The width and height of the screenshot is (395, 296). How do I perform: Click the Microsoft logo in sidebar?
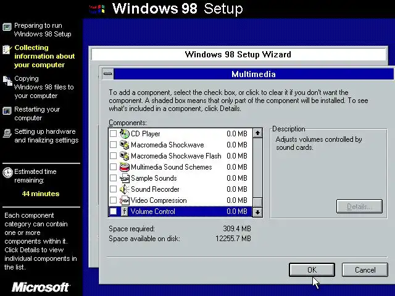pos(41,287)
